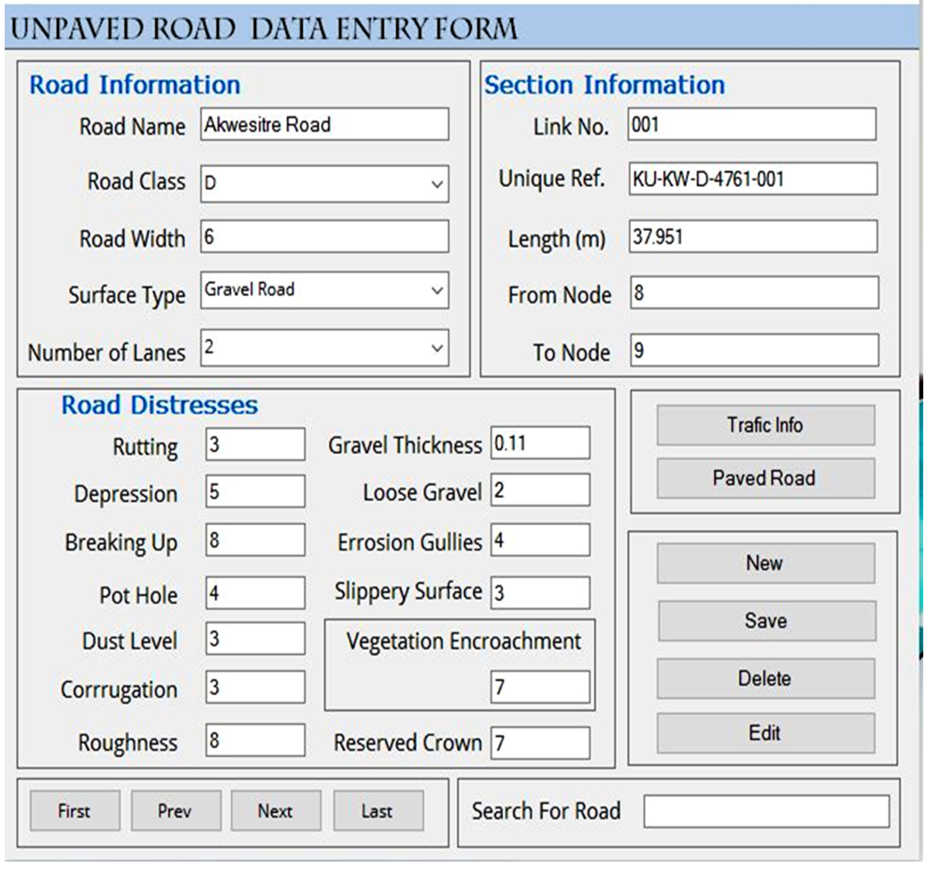Click the Save button
927x869 pixels.
coord(765,620)
